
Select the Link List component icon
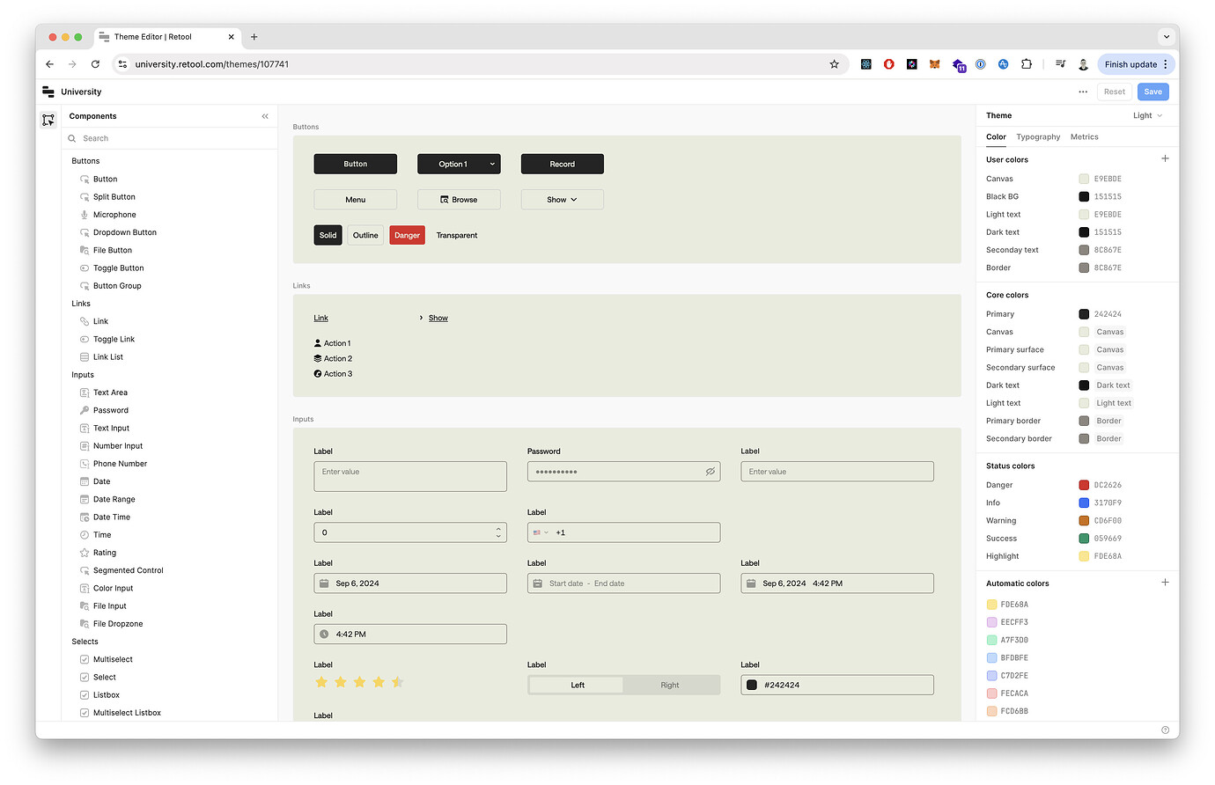click(x=85, y=357)
